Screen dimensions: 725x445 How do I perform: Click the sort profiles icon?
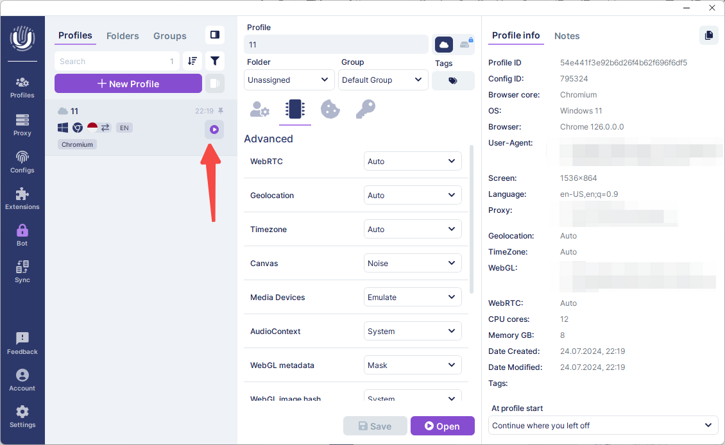click(192, 62)
